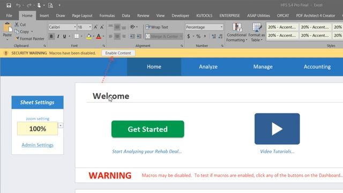Select first 20% - Accent cell style

282,27
